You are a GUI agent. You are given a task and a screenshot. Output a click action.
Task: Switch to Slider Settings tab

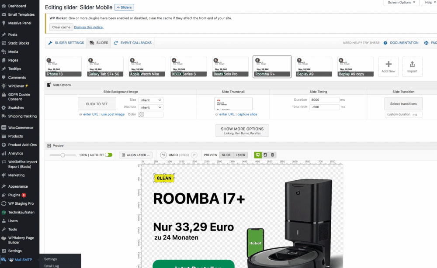click(66, 43)
